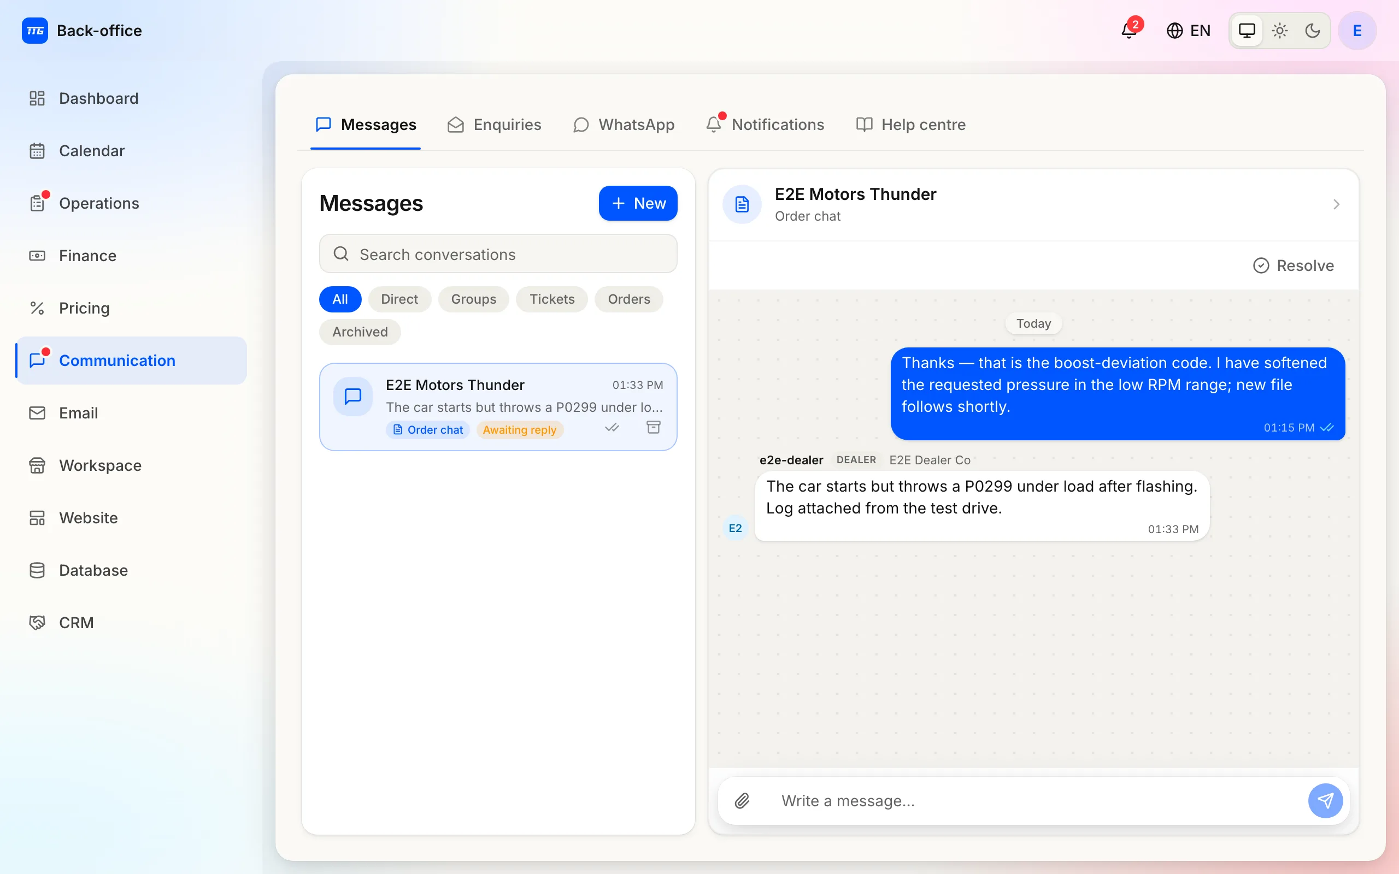
Task: Archive the E2E Motors Thunder conversation
Action: coord(653,428)
